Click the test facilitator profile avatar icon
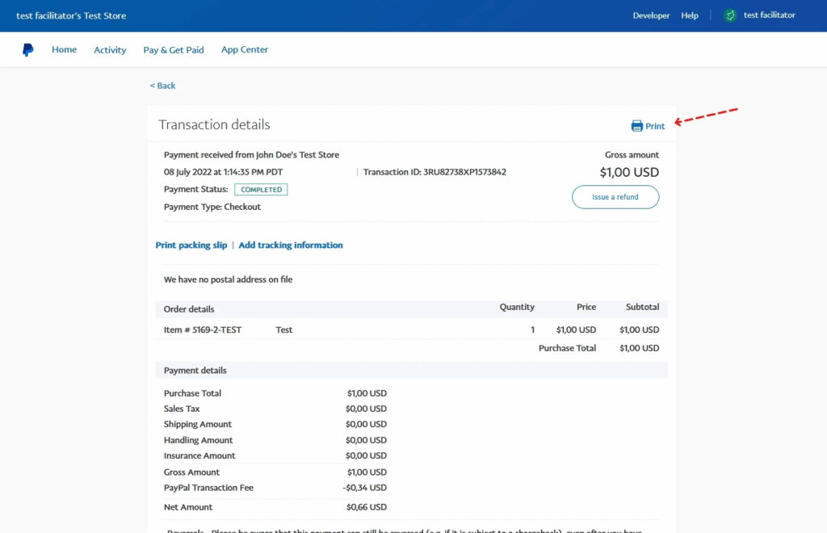Image resolution: width=827 pixels, height=533 pixels. 730,15
